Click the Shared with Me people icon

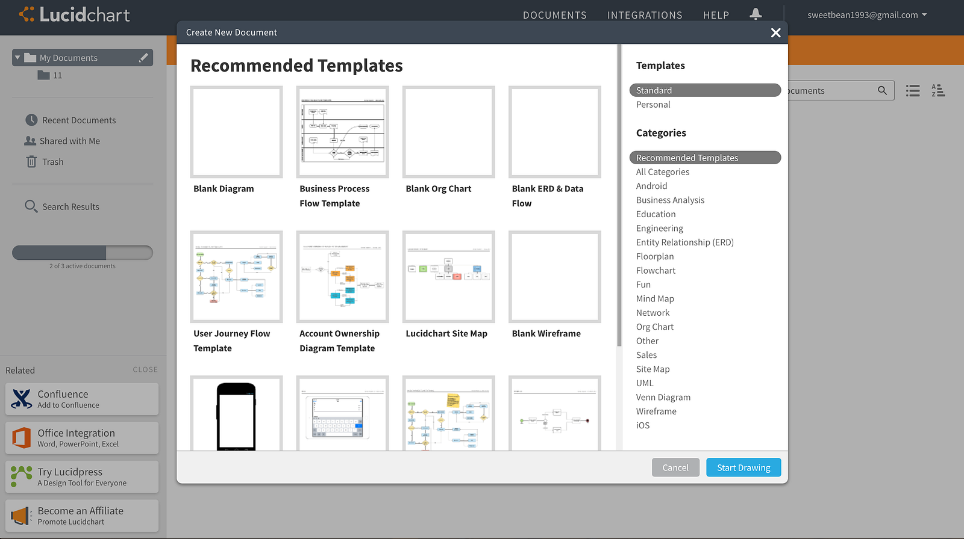30,141
